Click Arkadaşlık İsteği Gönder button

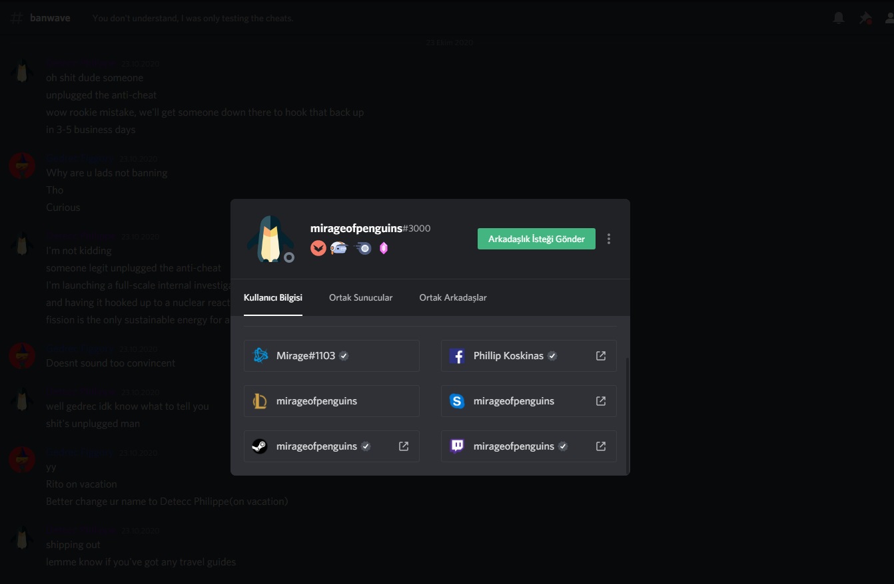536,239
